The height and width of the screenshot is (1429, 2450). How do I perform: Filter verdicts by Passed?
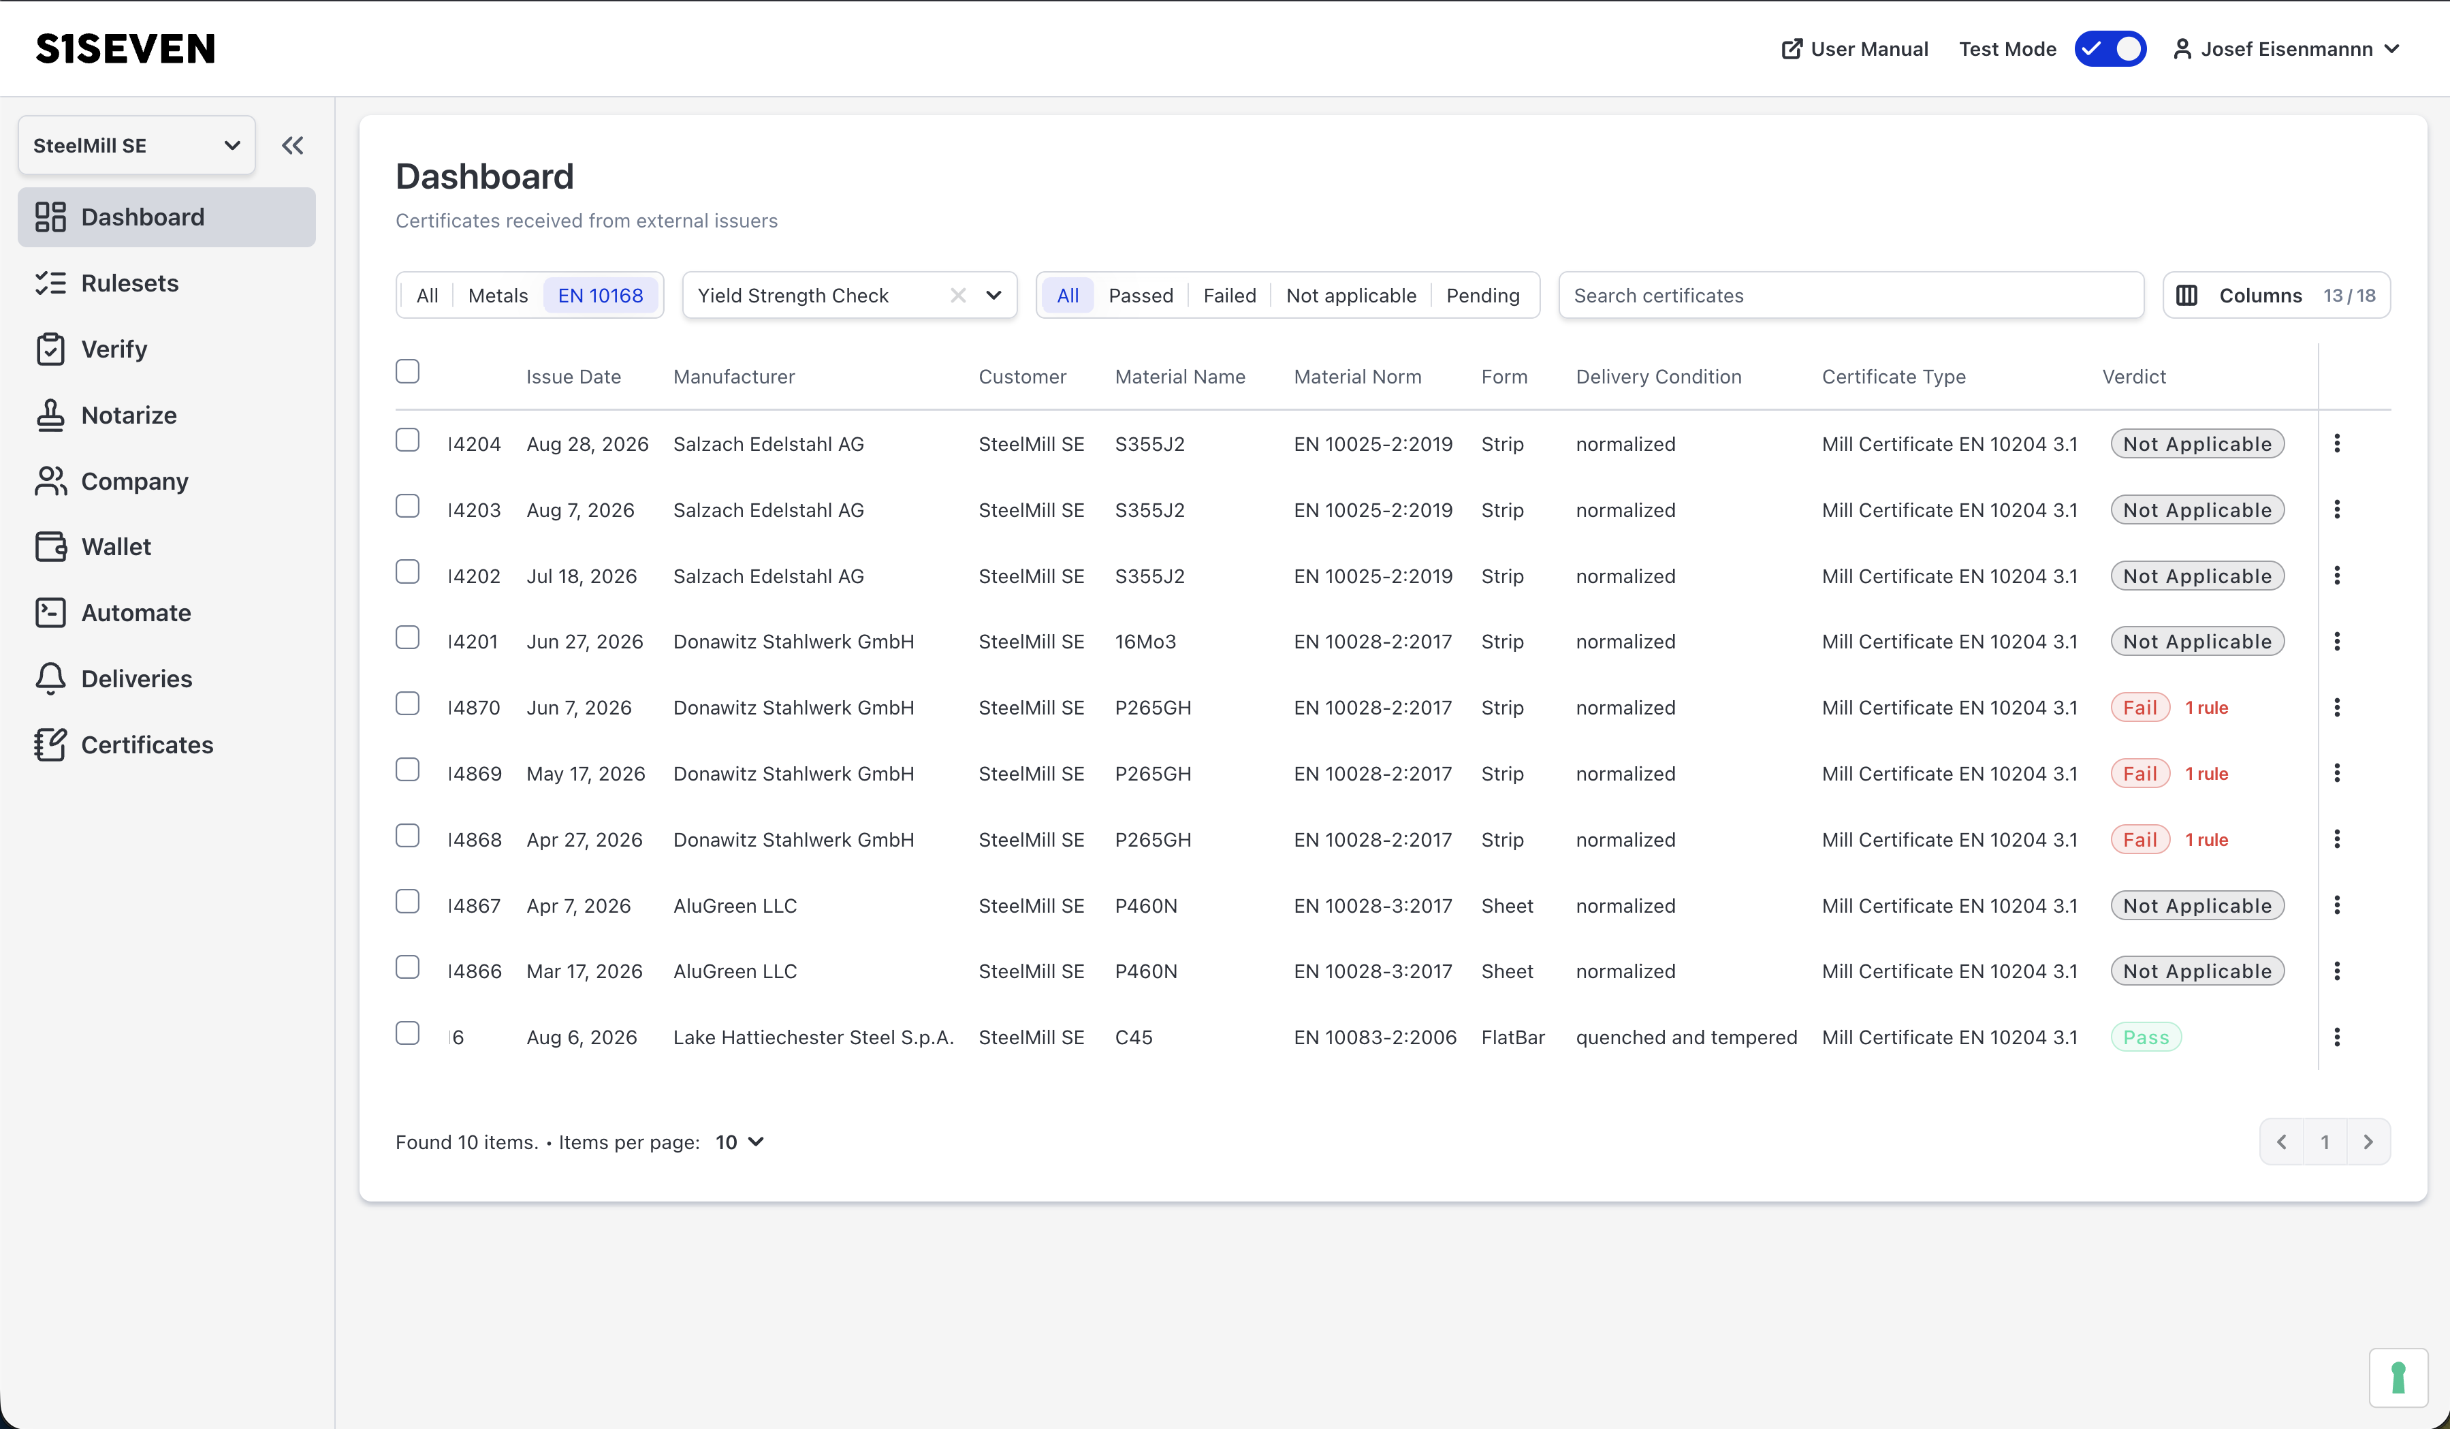click(1141, 296)
